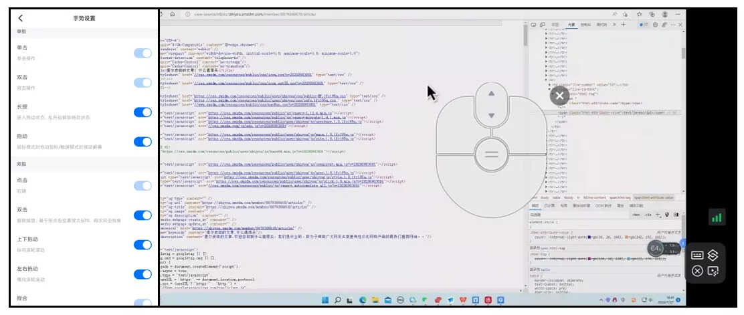Disable the 拖动 gesture switch
Viewport: 744px width, 315px height.
(143, 141)
